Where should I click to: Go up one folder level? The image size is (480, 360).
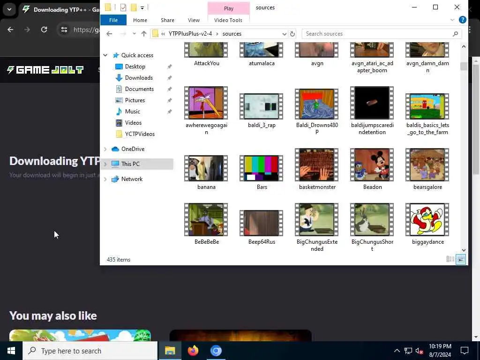144,34
